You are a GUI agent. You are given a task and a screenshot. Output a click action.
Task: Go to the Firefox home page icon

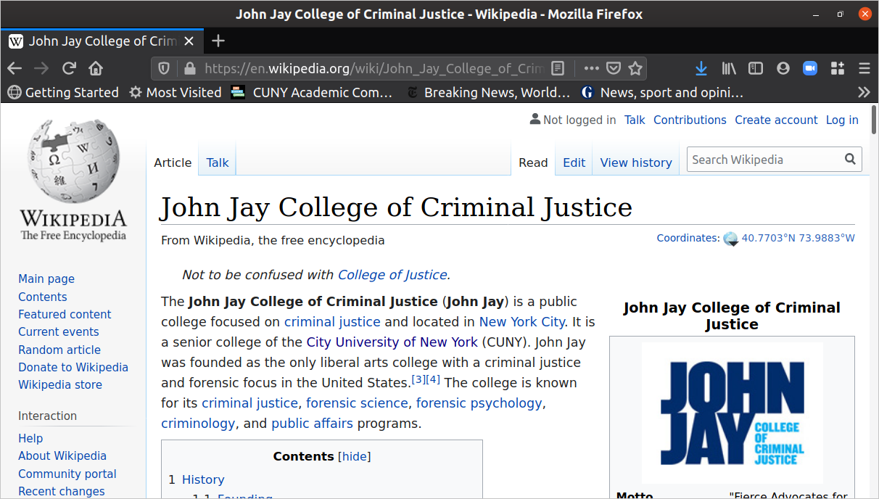tap(96, 68)
